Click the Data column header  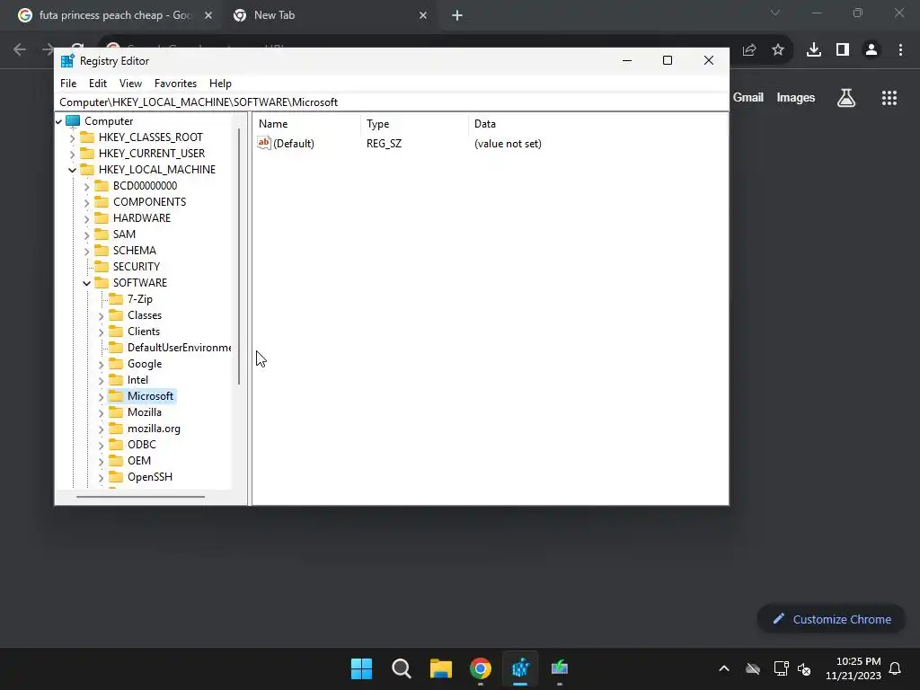597,124
